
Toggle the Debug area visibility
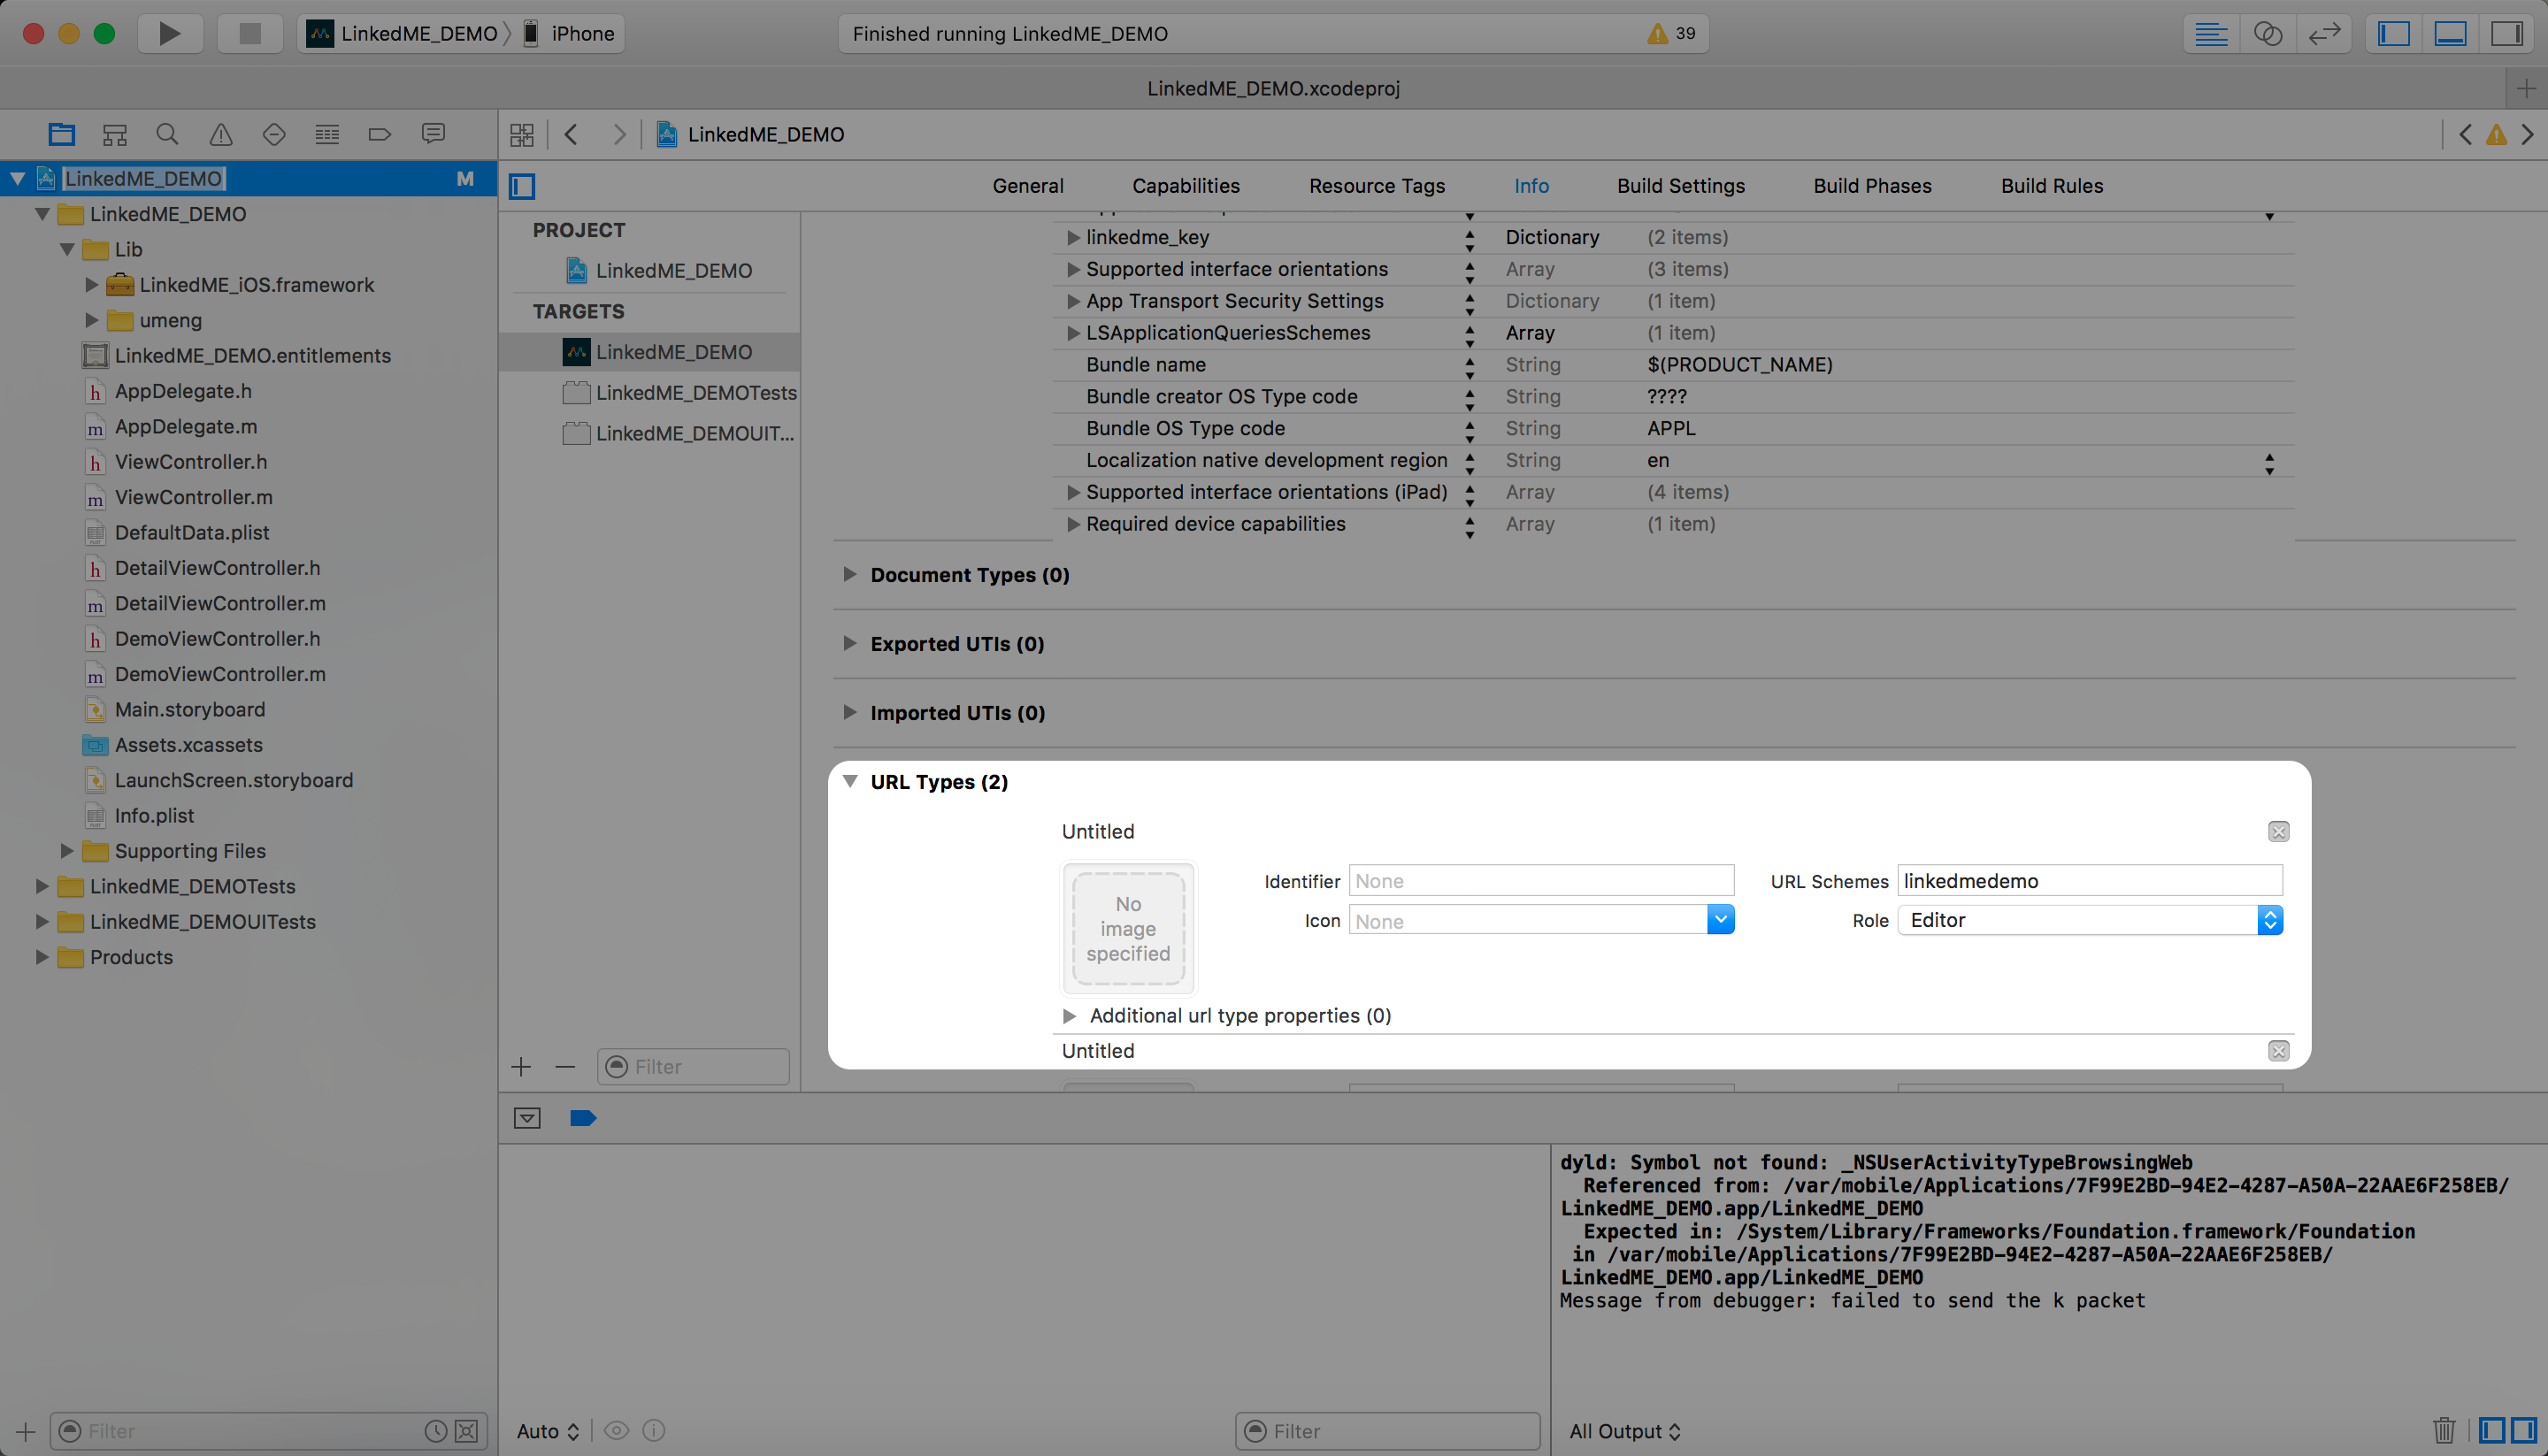coord(2451,33)
